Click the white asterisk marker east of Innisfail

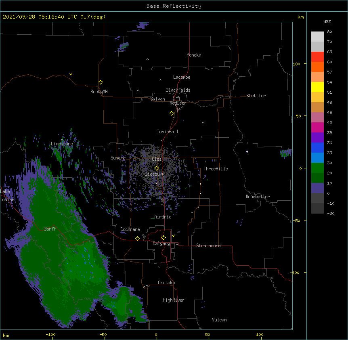203,122
